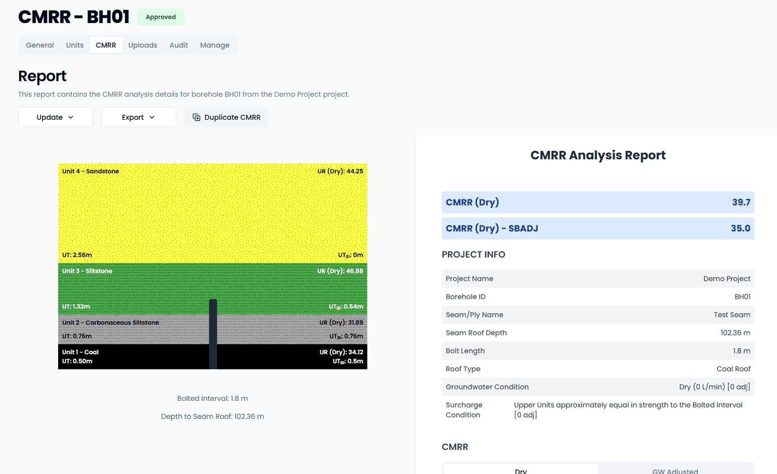Click the Duplicate CMRR button
The height and width of the screenshot is (474, 777).
(x=226, y=117)
